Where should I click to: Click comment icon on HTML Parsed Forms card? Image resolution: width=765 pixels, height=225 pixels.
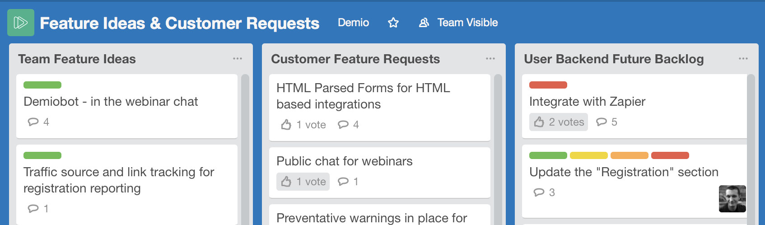tap(343, 125)
